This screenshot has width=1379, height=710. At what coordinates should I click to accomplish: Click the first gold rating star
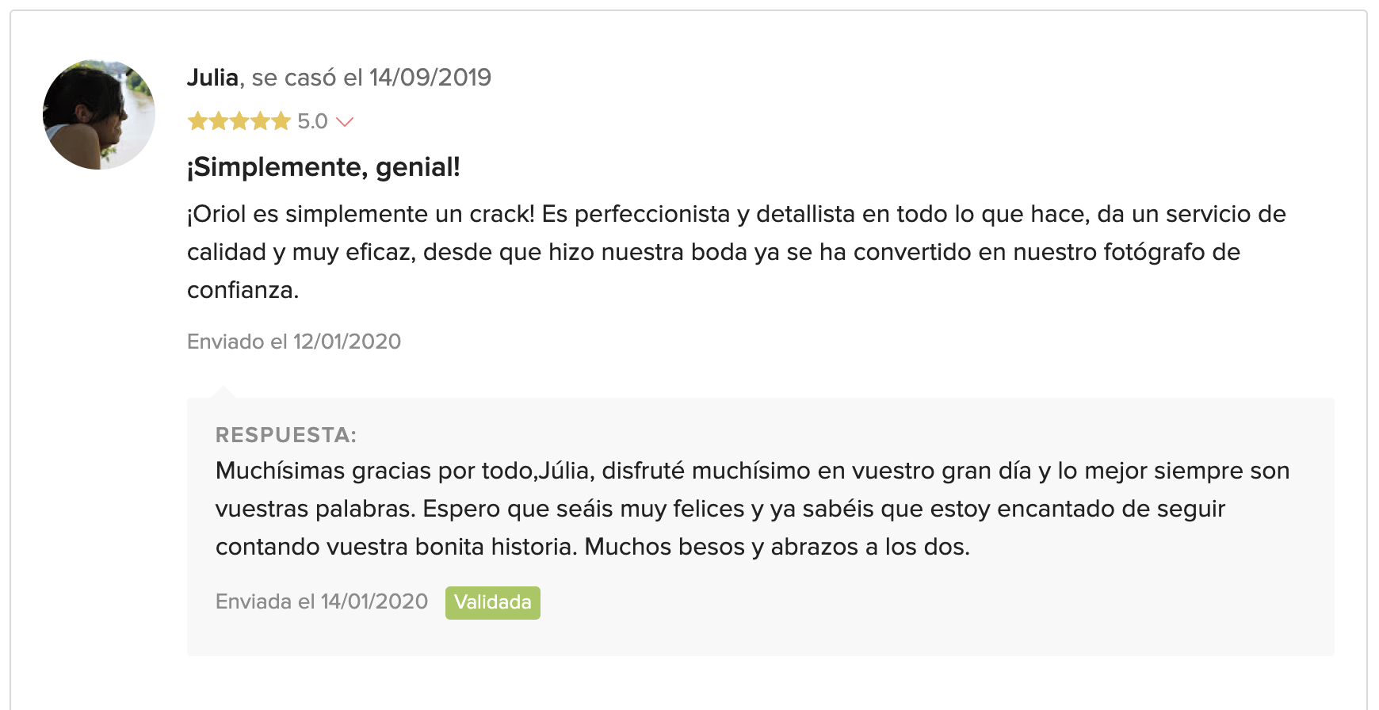(197, 121)
